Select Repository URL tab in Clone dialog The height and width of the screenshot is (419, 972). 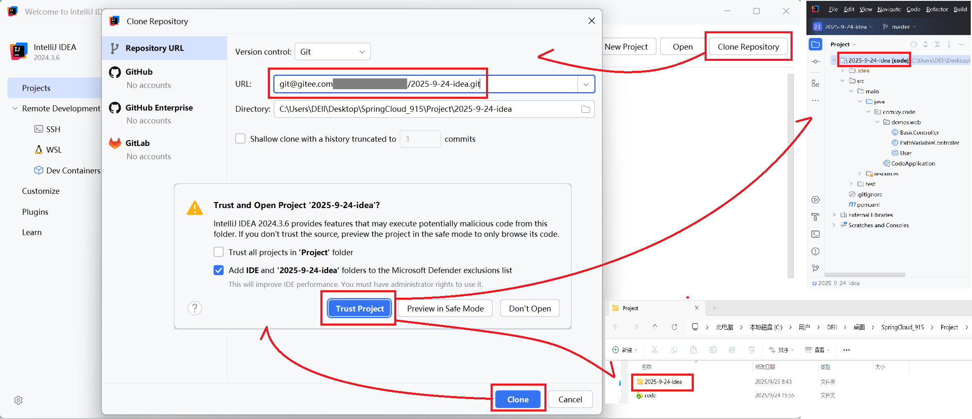click(164, 48)
